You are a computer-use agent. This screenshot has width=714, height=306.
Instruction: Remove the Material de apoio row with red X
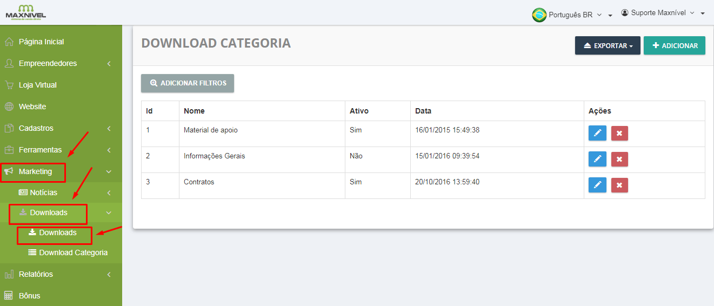[619, 133]
